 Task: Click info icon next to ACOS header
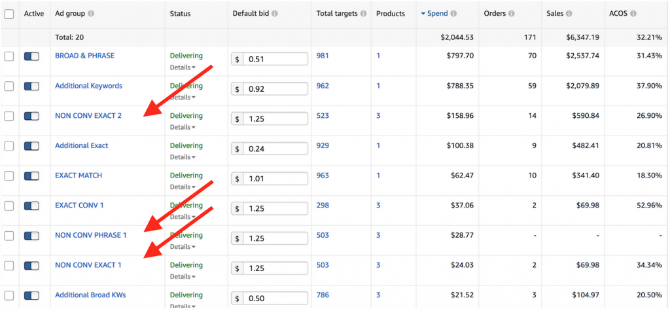tap(633, 14)
